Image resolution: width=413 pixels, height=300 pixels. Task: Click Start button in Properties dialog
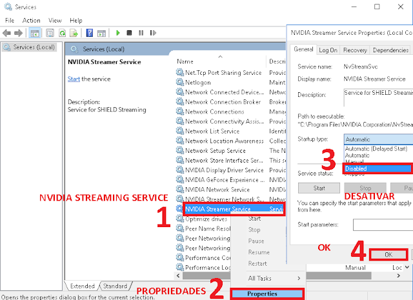[x=319, y=188]
